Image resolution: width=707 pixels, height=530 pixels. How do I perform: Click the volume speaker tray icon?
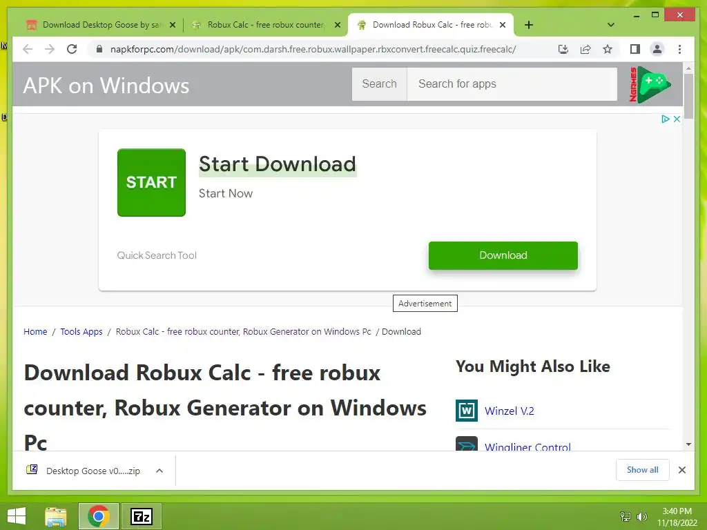tap(641, 516)
